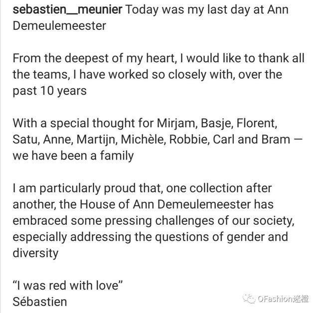Screen dimensions: 319x313
Task: Click the phrase "we have been a family"
Action: (73, 156)
